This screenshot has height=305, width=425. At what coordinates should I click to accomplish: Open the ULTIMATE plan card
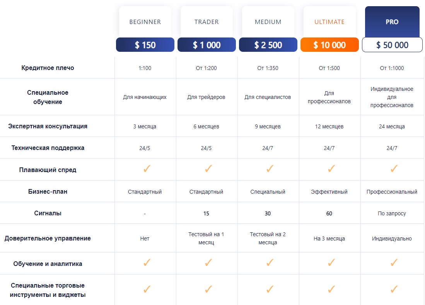pos(329,22)
